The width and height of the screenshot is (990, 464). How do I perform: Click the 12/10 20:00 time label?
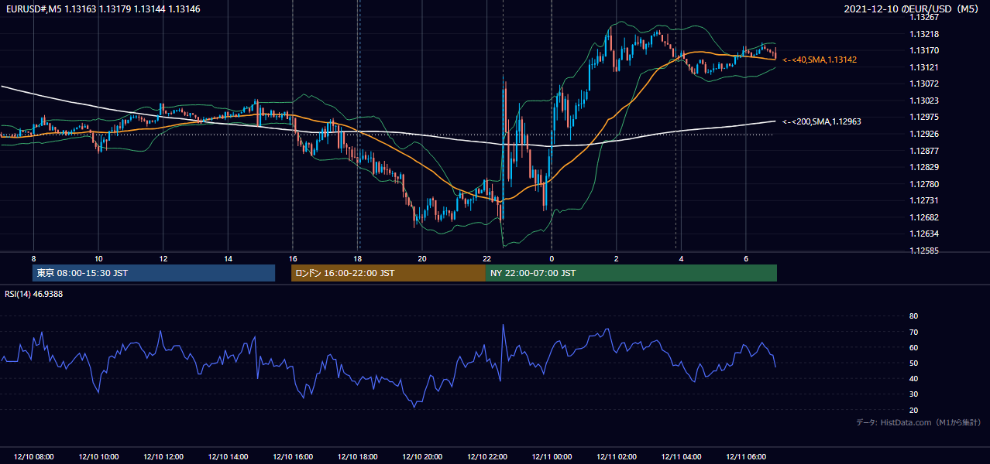click(422, 457)
